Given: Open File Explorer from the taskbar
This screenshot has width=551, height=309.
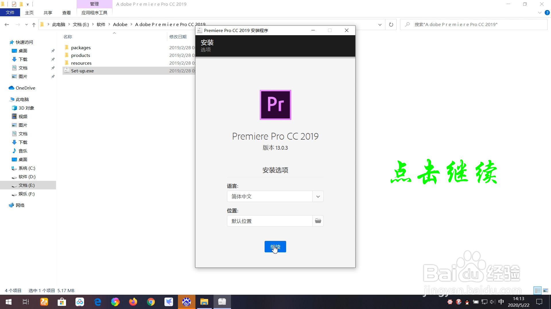Looking at the screenshot, I should point(204,302).
